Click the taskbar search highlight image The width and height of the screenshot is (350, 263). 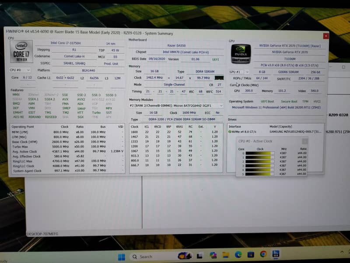point(185,256)
